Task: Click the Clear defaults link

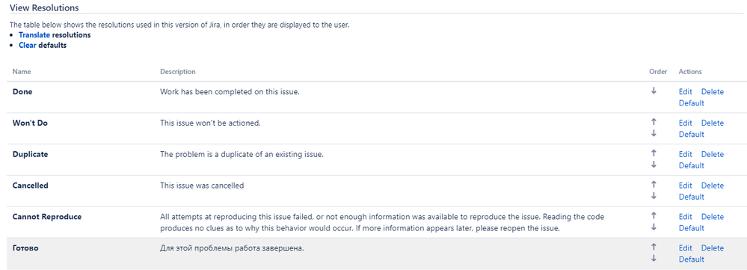Action: point(28,46)
